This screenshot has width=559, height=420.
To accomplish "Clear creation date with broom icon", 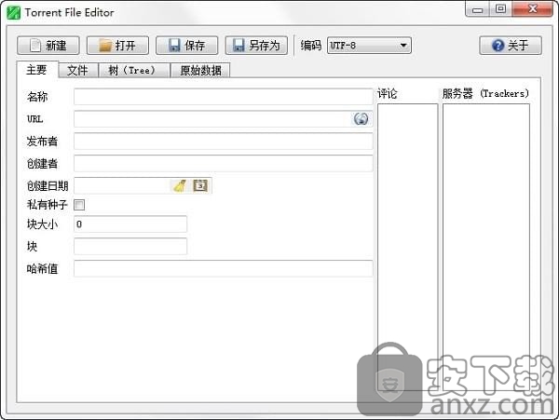I will tap(180, 185).
